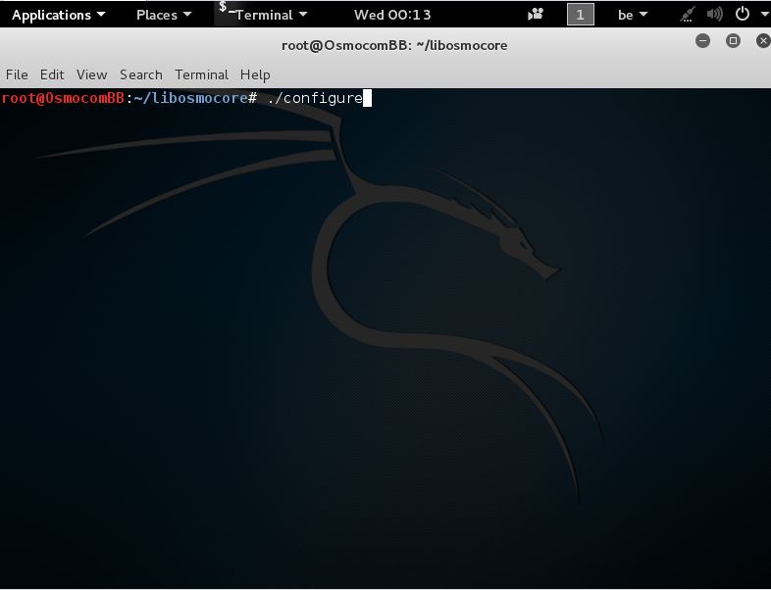Open the Search menu
This screenshot has width=771, height=590.
(141, 74)
